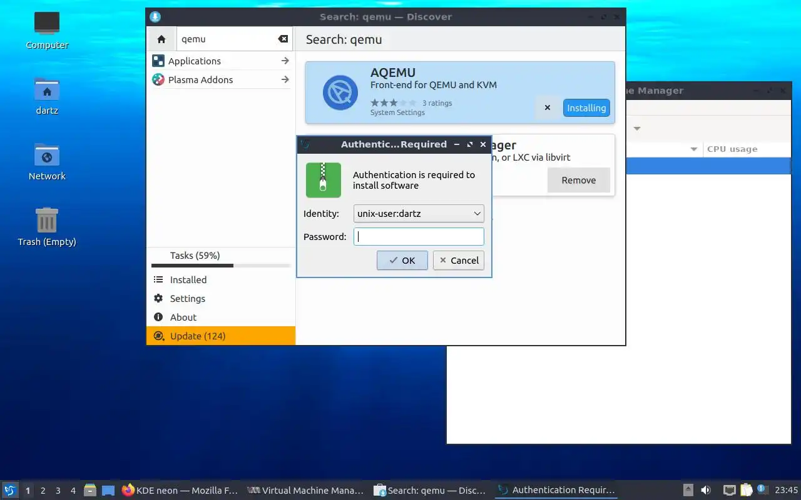This screenshot has width=801, height=500.
Task: Open clipboard tray icon
Action: click(x=746, y=491)
